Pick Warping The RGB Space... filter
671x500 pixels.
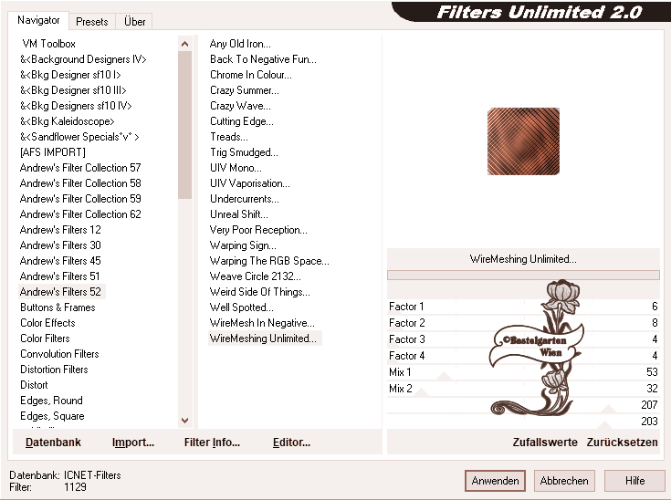[269, 260]
